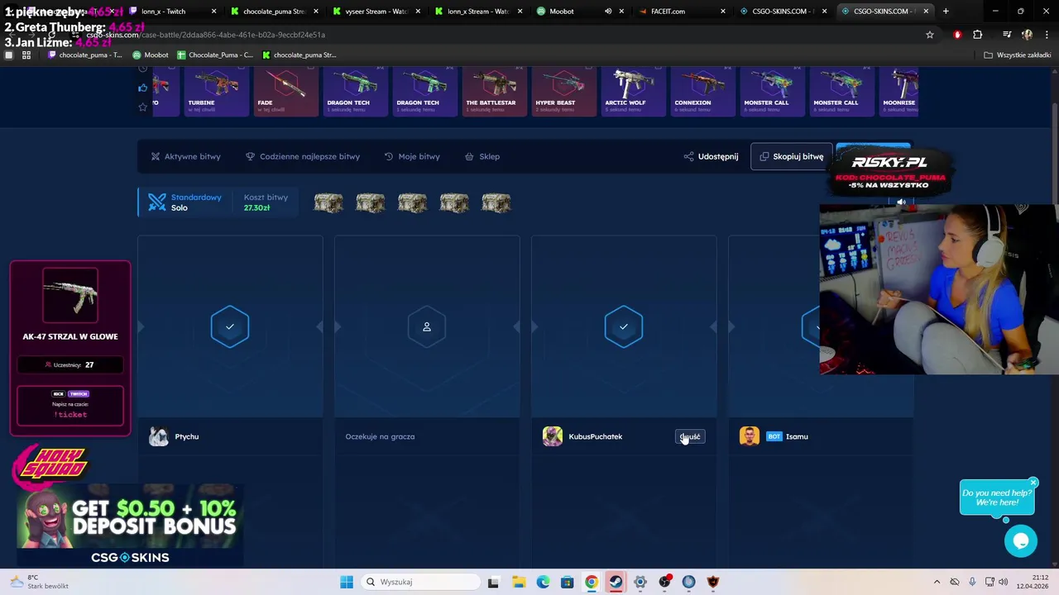Click the GET $0.50 deposit bonus banner
This screenshot has width=1059, height=595.
pyautogui.click(x=130, y=526)
